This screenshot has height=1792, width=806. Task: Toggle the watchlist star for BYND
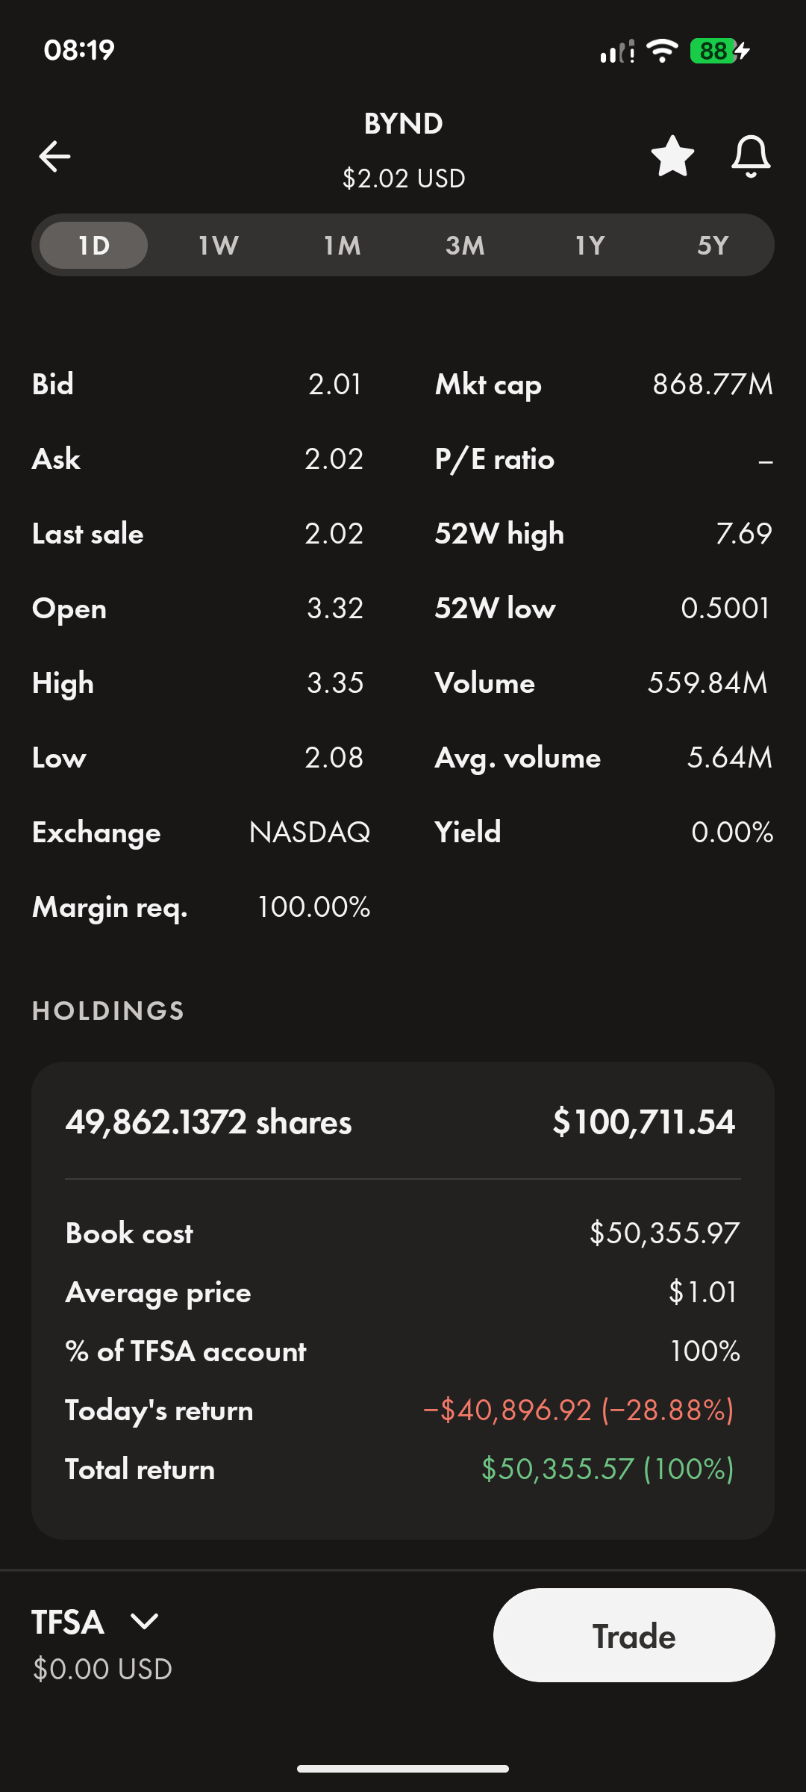[672, 157]
